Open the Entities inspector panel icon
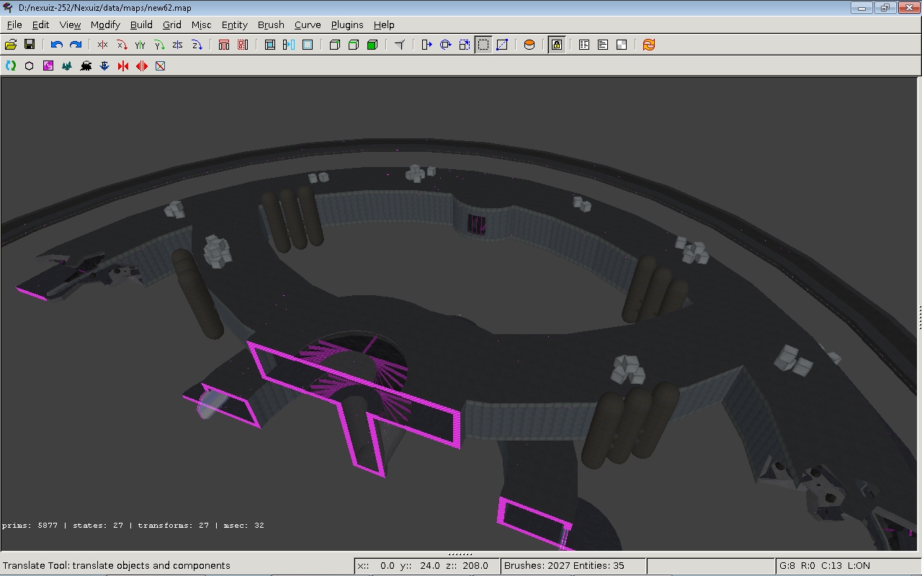This screenshot has width=922, height=576. pos(584,45)
